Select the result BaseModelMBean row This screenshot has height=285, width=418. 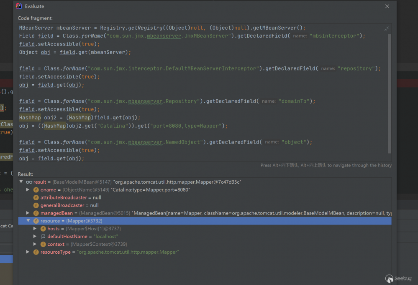point(205,182)
